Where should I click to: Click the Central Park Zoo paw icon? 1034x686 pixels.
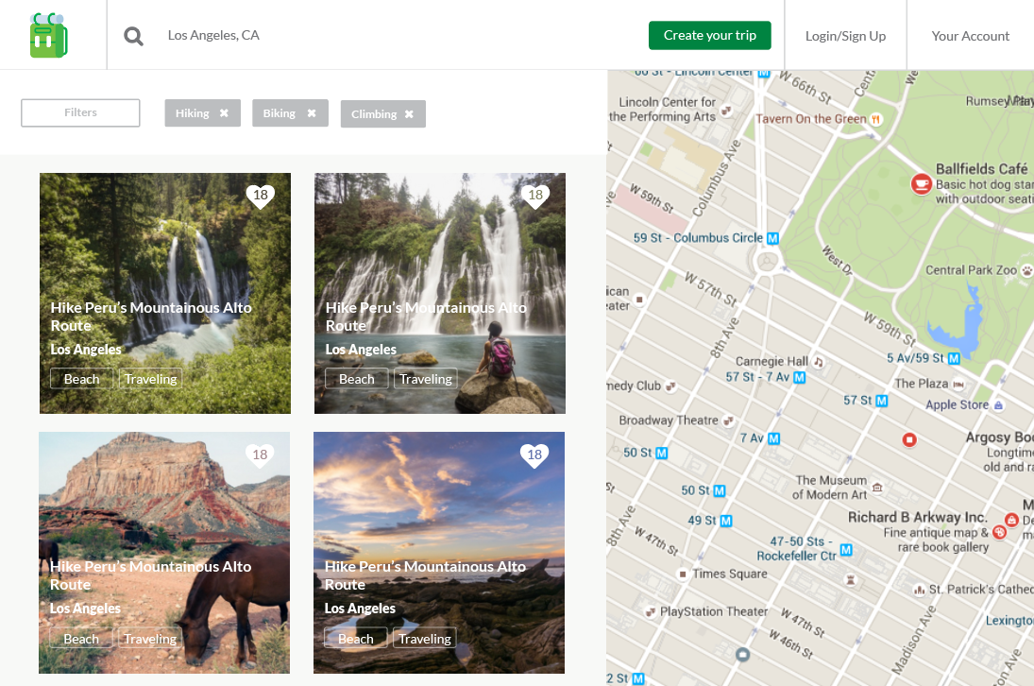pyautogui.click(x=1026, y=270)
